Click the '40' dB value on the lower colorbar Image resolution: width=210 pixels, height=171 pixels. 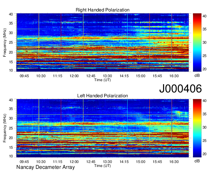click(x=204, y=101)
